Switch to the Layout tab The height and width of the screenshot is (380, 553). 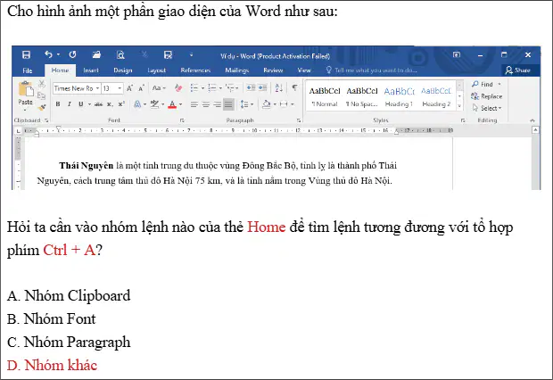[x=157, y=70]
